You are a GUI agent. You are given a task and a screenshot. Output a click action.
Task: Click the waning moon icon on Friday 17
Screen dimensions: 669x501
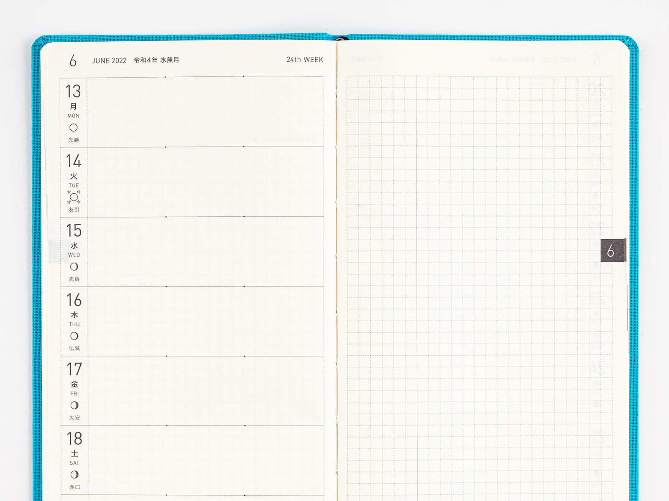[74, 405]
